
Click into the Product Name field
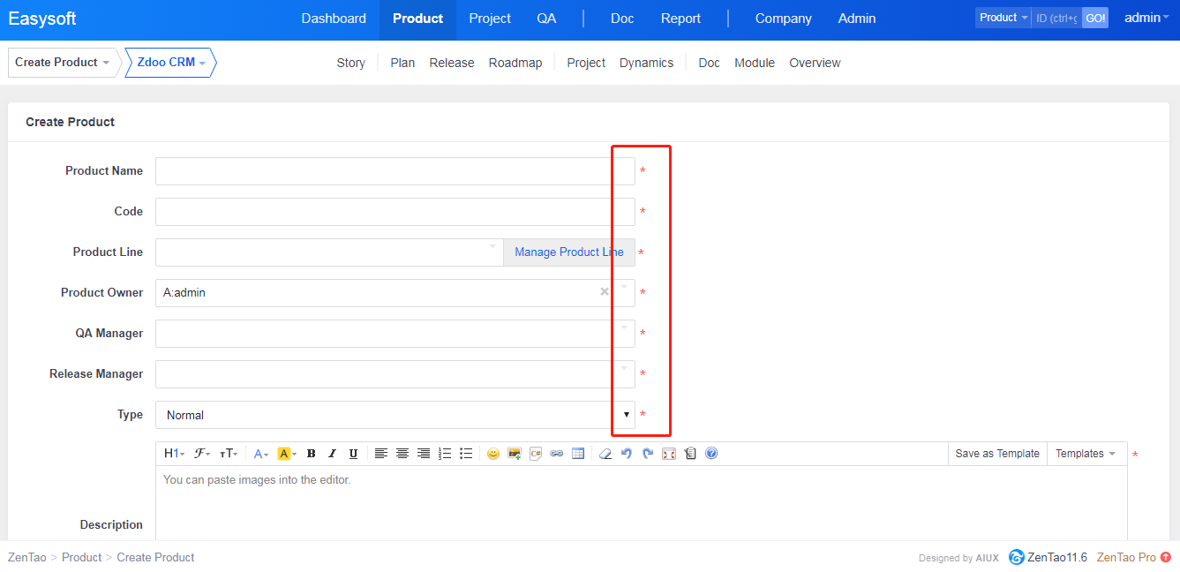(x=395, y=171)
